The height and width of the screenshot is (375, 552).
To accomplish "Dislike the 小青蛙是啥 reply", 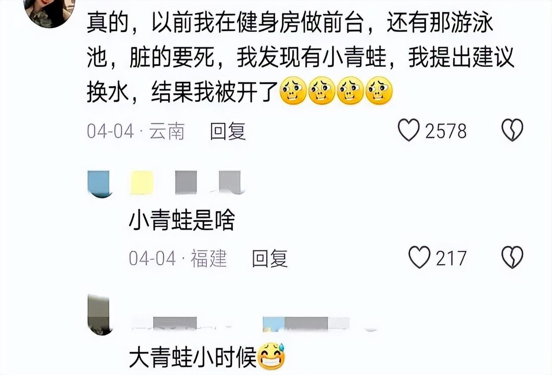I will [x=512, y=257].
